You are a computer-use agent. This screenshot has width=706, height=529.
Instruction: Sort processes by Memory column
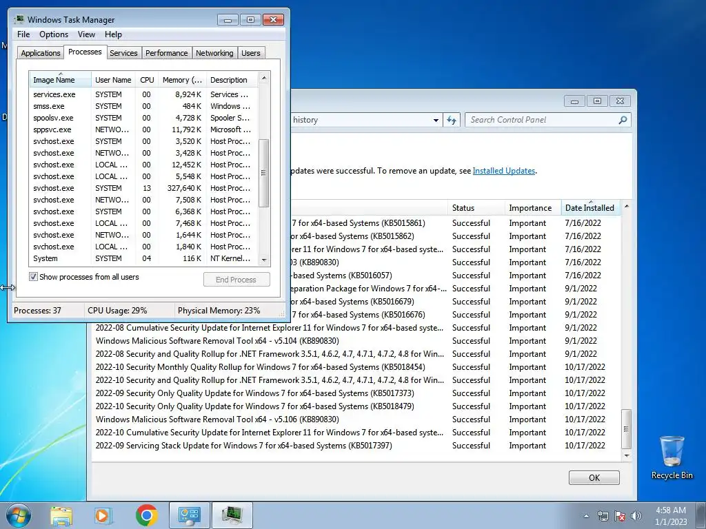tap(182, 80)
